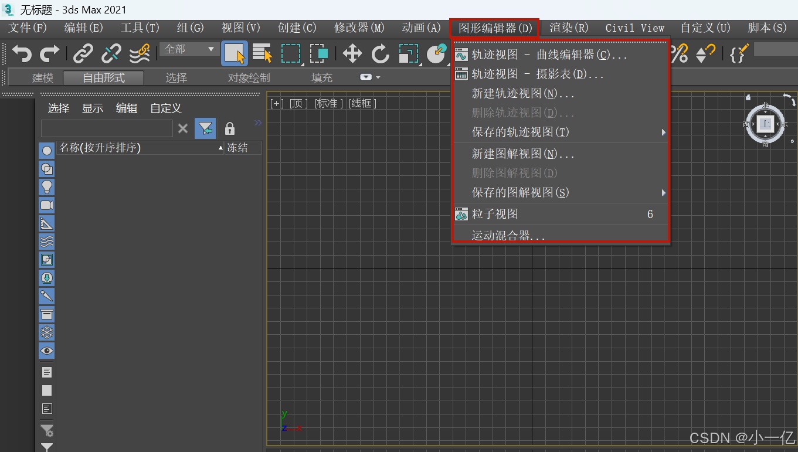Activate the Select Object tool
Viewport: 798px width, 452px height.
[235, 53]
